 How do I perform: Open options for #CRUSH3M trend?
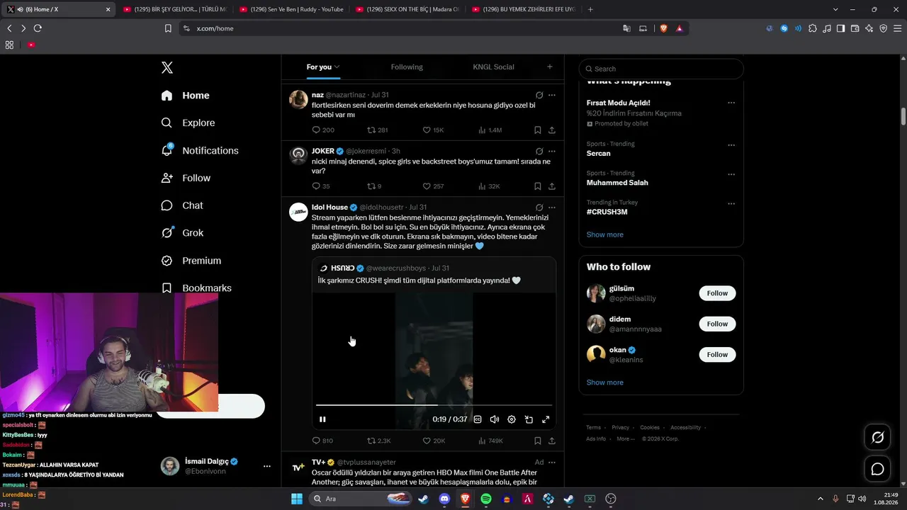(731, 203)
